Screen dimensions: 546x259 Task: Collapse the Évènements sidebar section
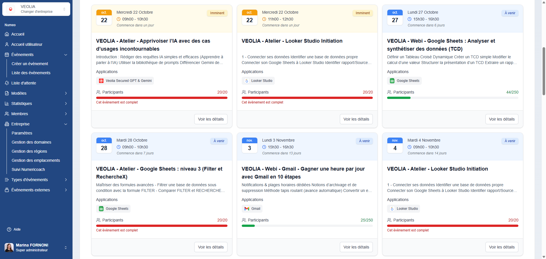(66, 55)
